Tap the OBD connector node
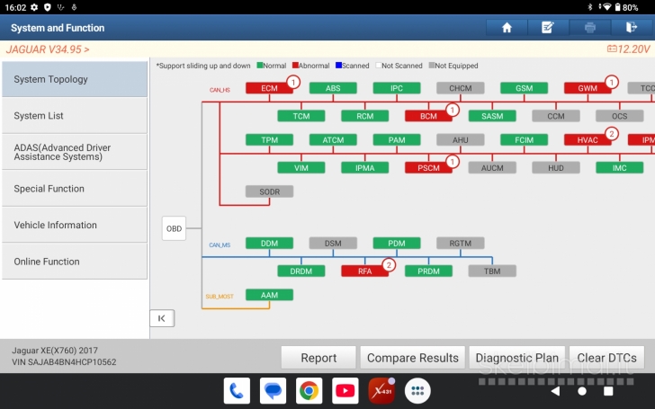The width and height of the screenshot is (655, 409). [x=174, y=228]
